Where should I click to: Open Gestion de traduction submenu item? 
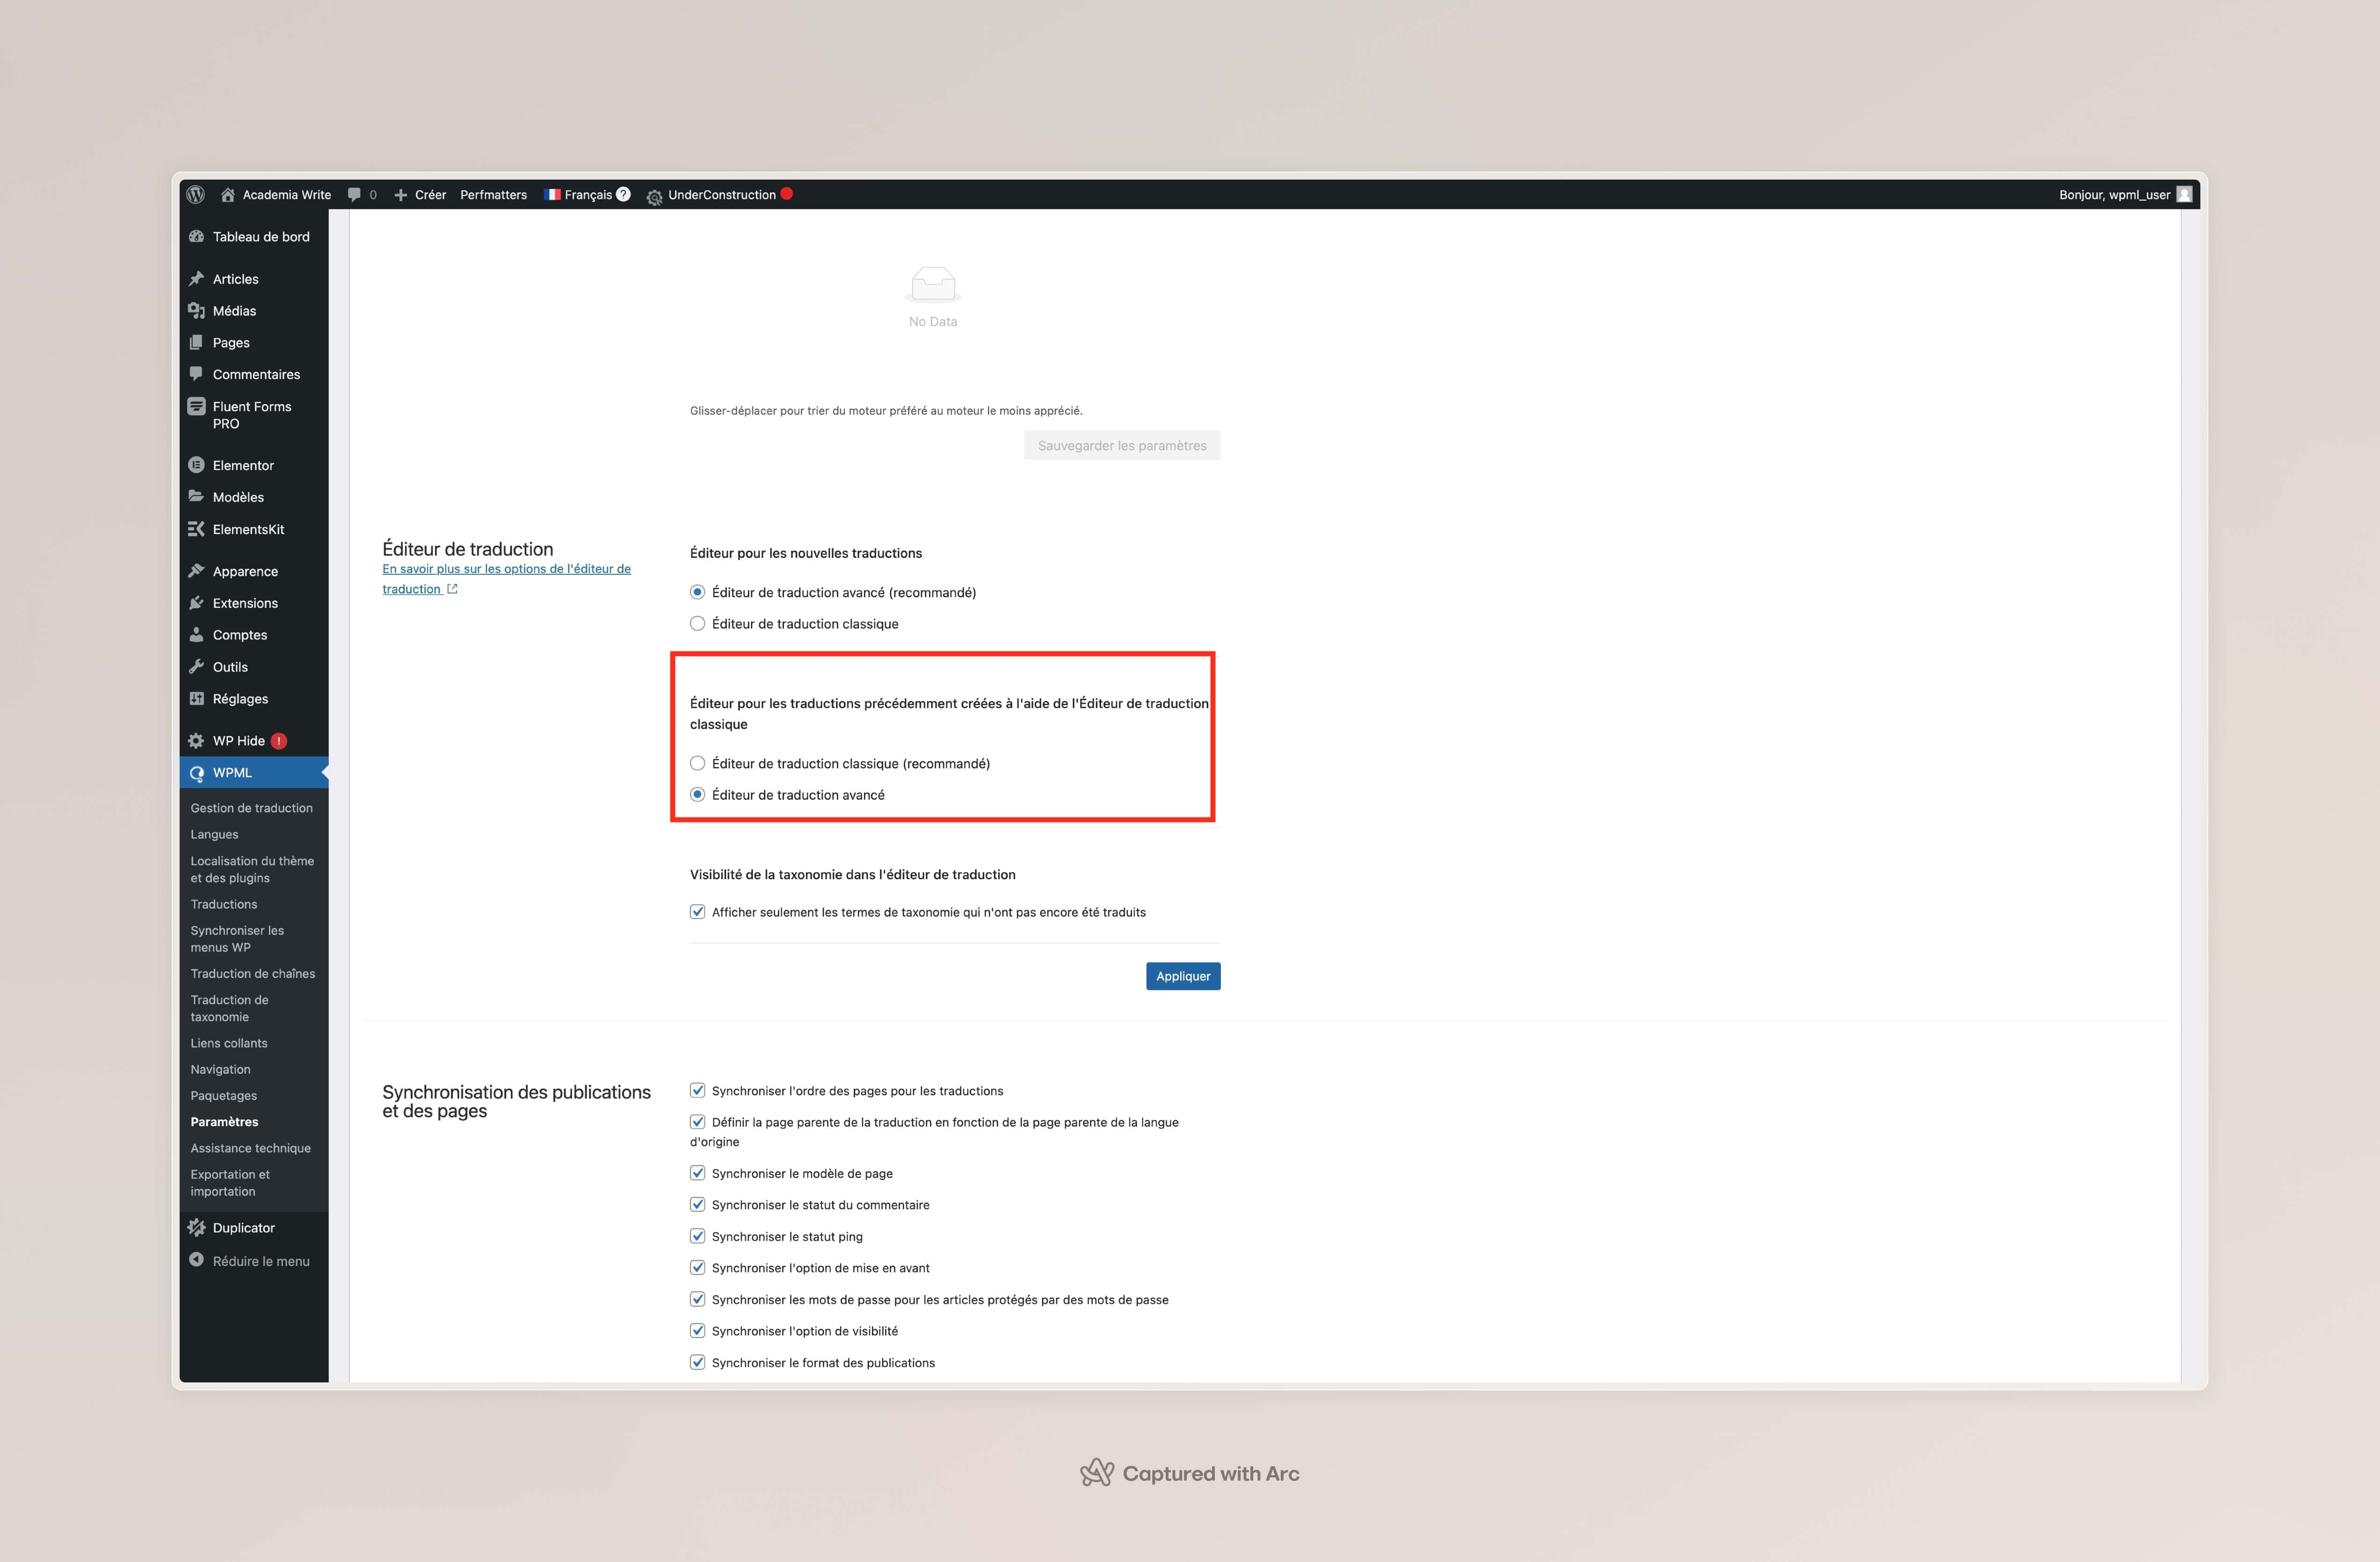pos(252,808)
